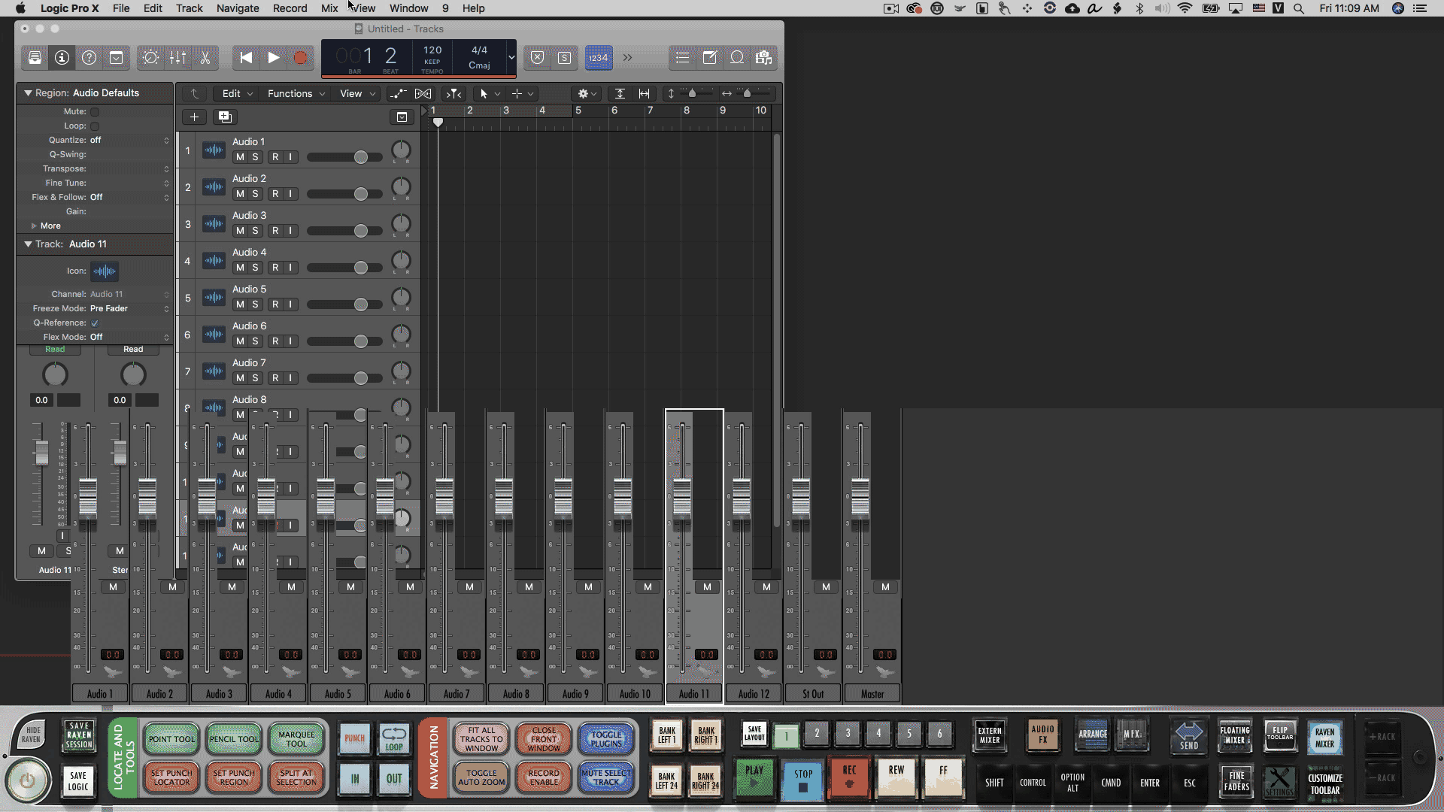Click the New Track plus button
This screenshot has height=812, width=1444.
pos(194,117)
